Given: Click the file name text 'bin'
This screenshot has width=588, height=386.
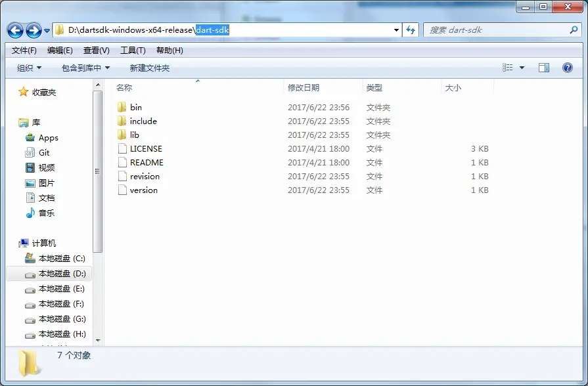Looking at the screenshot, I should 136,107.
